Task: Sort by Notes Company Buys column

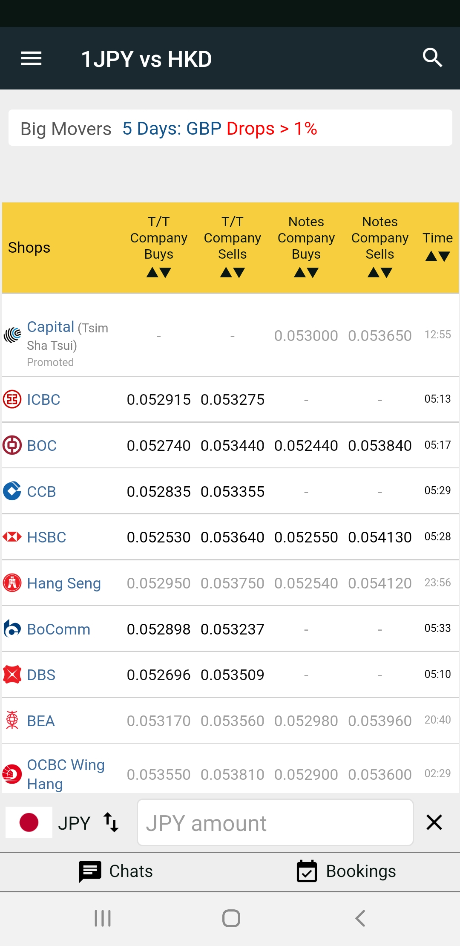Action: [x=306, y=247]
